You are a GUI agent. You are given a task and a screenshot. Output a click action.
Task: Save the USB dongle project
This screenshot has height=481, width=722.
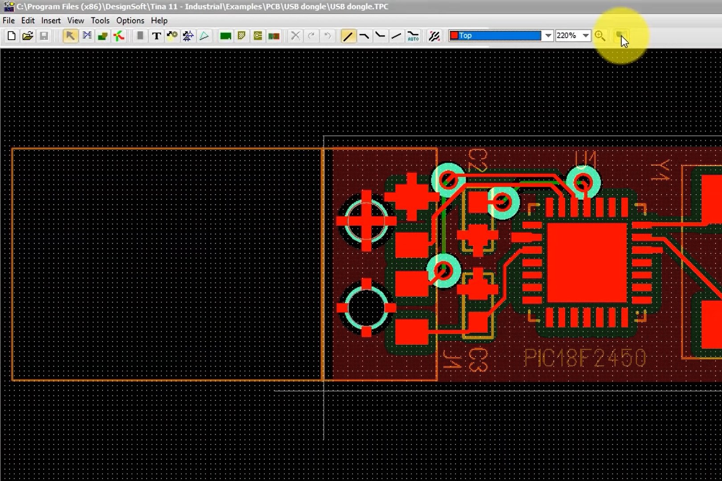click(x=44, y=36)
